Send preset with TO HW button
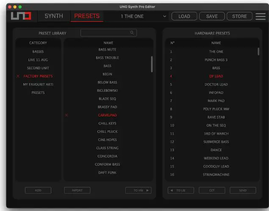Viewport: 269px width, 211px height. 139,190
